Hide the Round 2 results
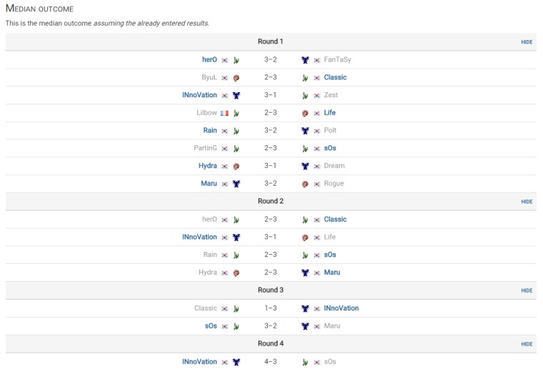The width and height of the screenshot is (543, 377). coord(527,202)
